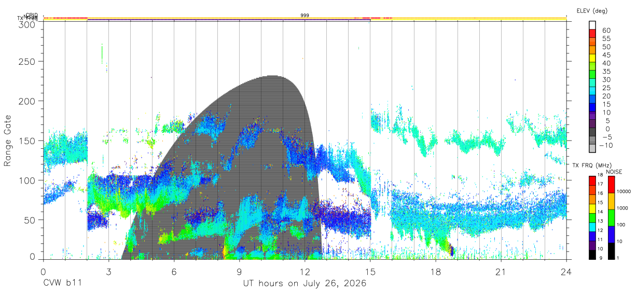The image size is (637, 294).
Task: Click the blue 10–100 NOISE swatch
Action: pos(611,234)
